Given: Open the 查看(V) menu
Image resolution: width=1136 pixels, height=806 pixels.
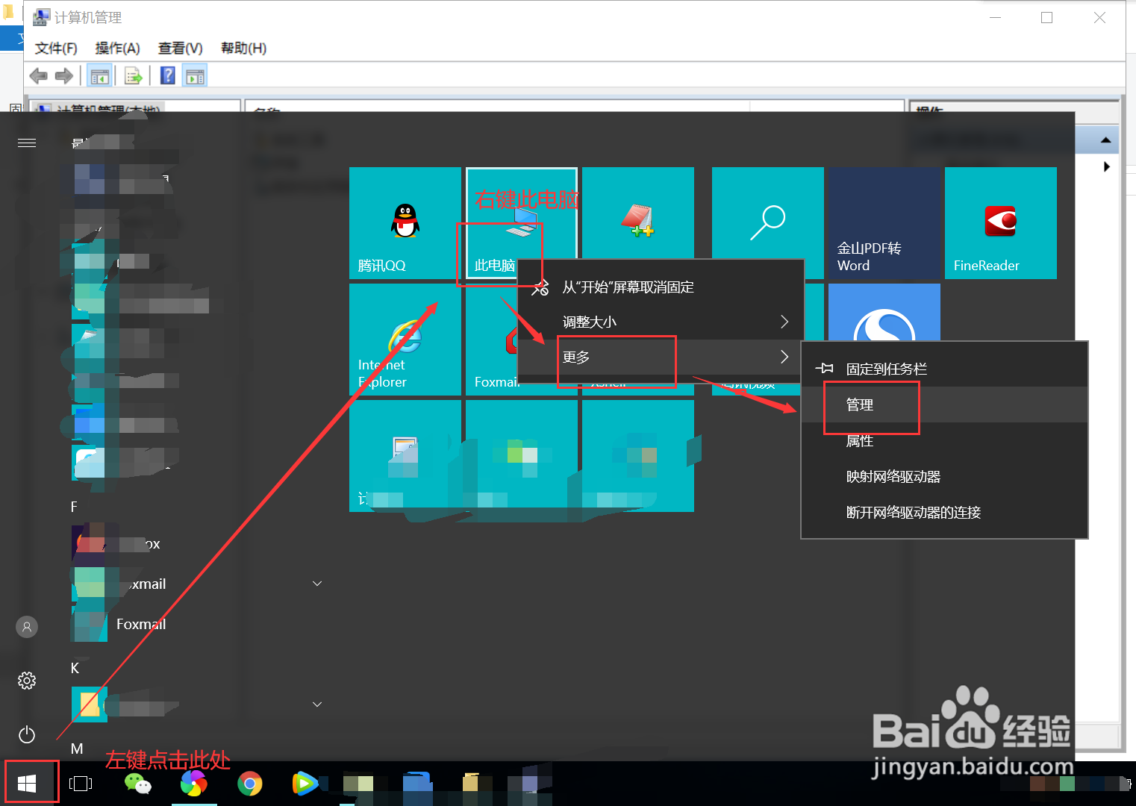Looking at the screenshot, I should pos(180,49).
